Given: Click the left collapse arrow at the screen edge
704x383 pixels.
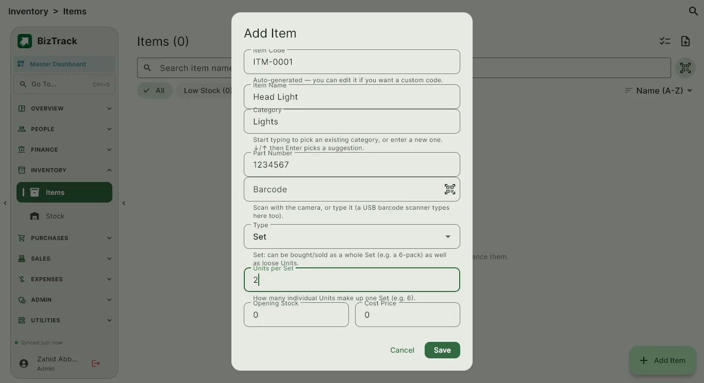Looking at the screenshot, I should (5, 203).
